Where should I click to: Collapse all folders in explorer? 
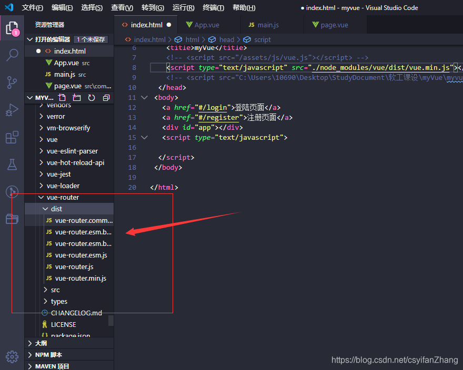coord(106,98)
